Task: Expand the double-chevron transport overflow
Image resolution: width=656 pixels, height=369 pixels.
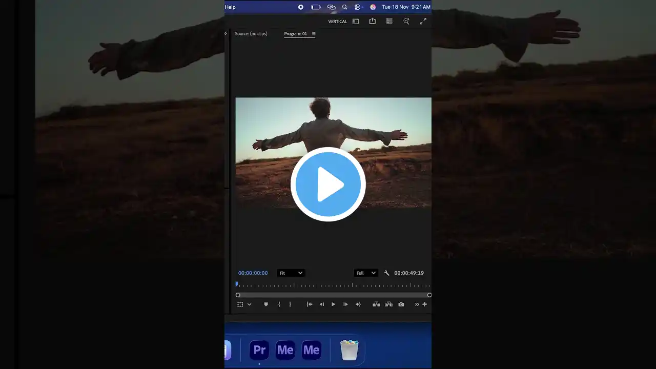Action: coord(417,304)
